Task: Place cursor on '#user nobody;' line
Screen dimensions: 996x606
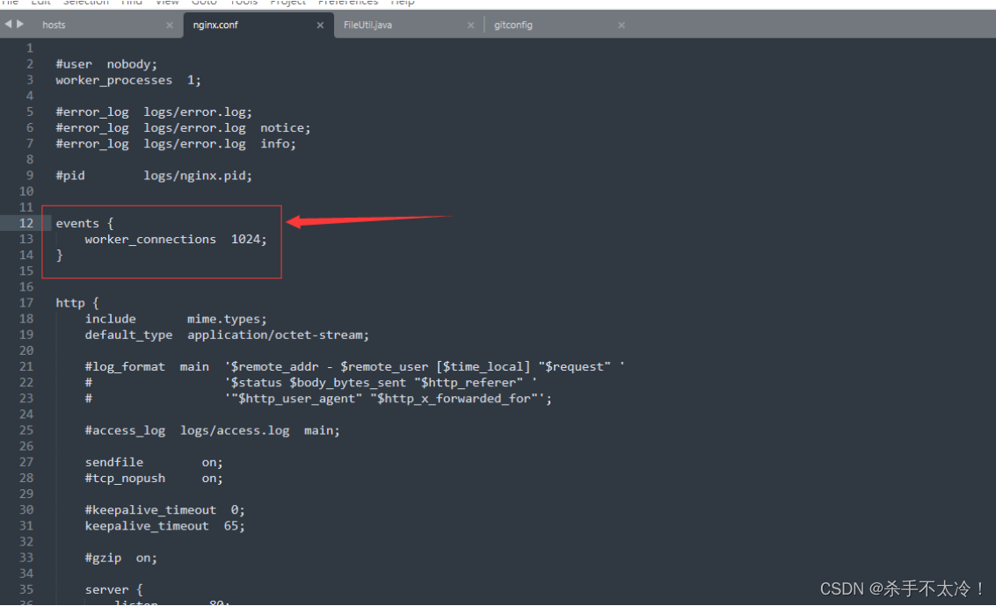Action: (106, 64)
